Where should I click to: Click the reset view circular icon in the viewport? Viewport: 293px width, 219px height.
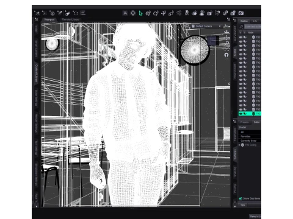click(x=226, y=55)
